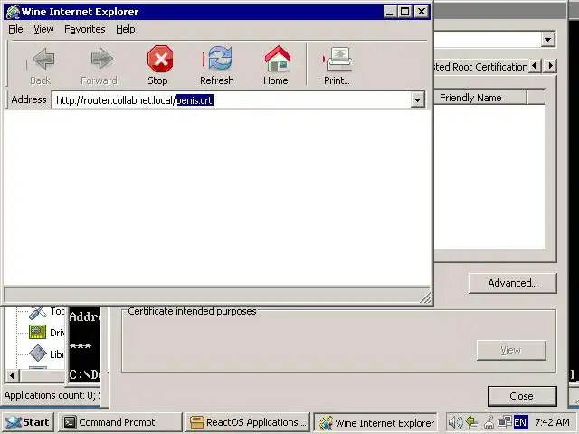This screenshot has height=434, width=579.
Task: Click the disabled View certificate button
Action: click(510, 350)
